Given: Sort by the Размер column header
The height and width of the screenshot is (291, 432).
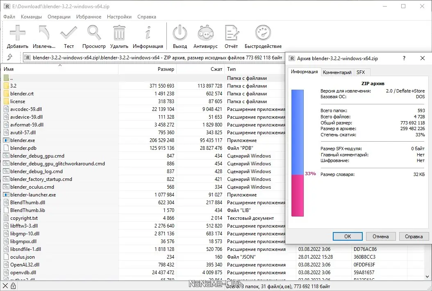Looking at the screenshot, I should click(x=148, y=69).
